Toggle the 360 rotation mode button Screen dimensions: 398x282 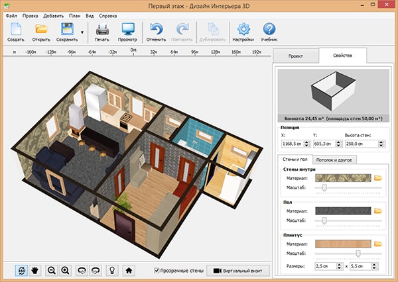21,270
